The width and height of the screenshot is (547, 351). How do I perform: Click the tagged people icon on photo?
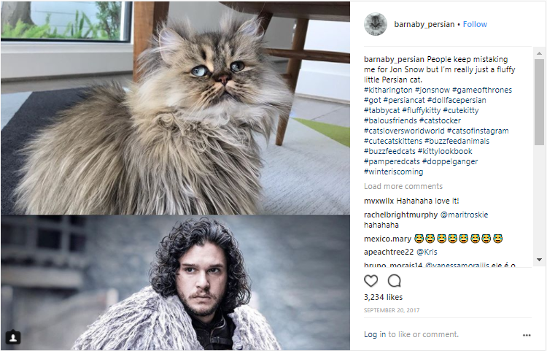pyautogui.click(x=13, y=337)
